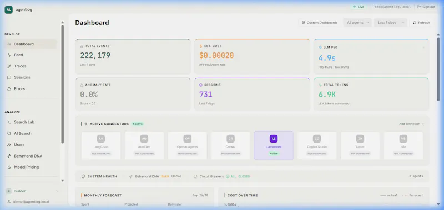Click the AI Search magnifier icon
444x210 pixels.
point(9,133)
